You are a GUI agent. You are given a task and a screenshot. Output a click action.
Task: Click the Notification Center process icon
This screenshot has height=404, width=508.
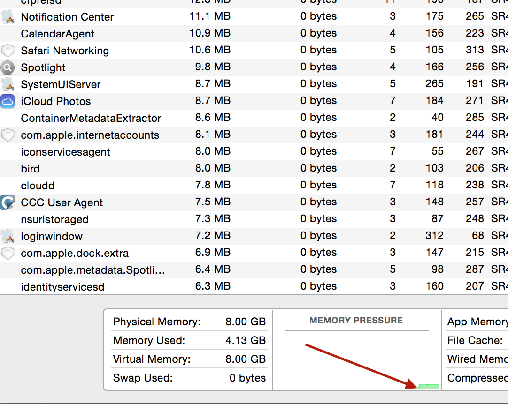[8, 17]
